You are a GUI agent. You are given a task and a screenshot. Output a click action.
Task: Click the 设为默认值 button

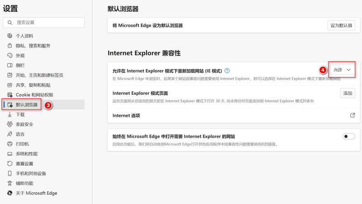[341, 25]
